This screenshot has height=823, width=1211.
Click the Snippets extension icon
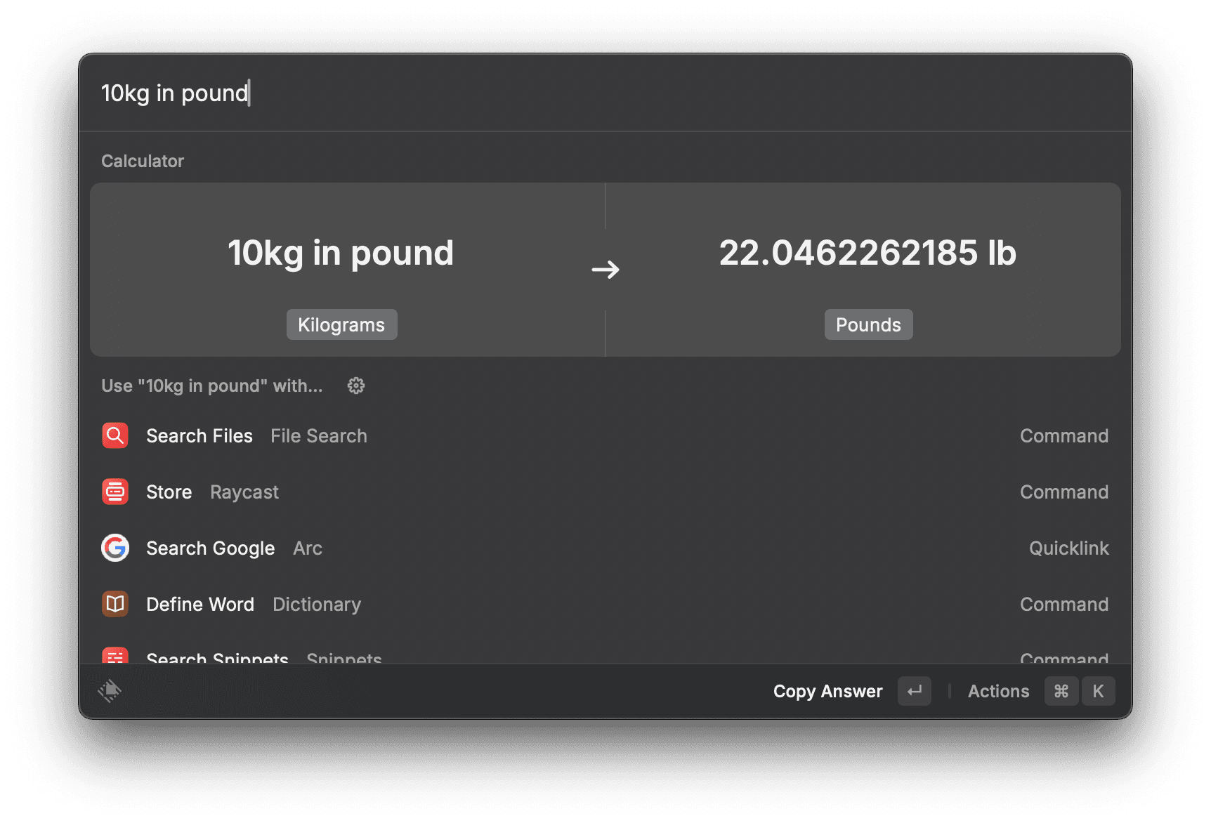click(x=114, y=657)
